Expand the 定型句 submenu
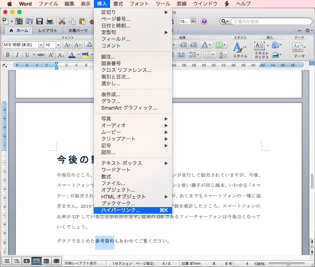Screen dimensions: 315x267 pos(133,32)
